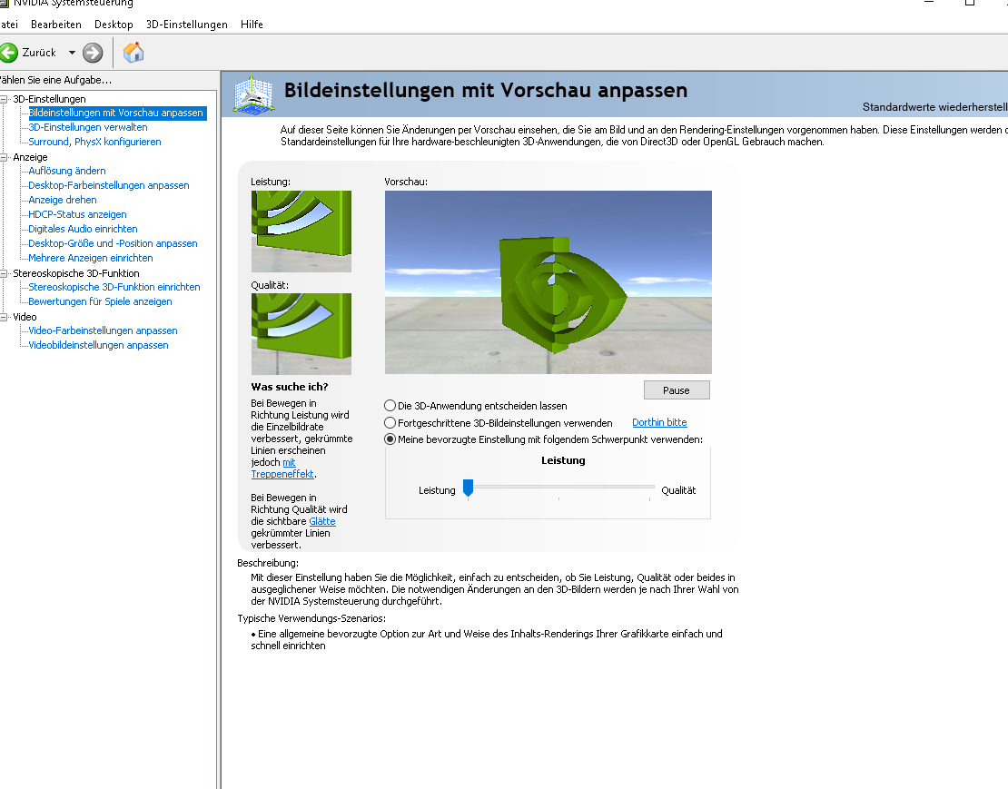Open Mehrere Anzeigen einrichten
1008x789 pixels.
click(91, 258)
